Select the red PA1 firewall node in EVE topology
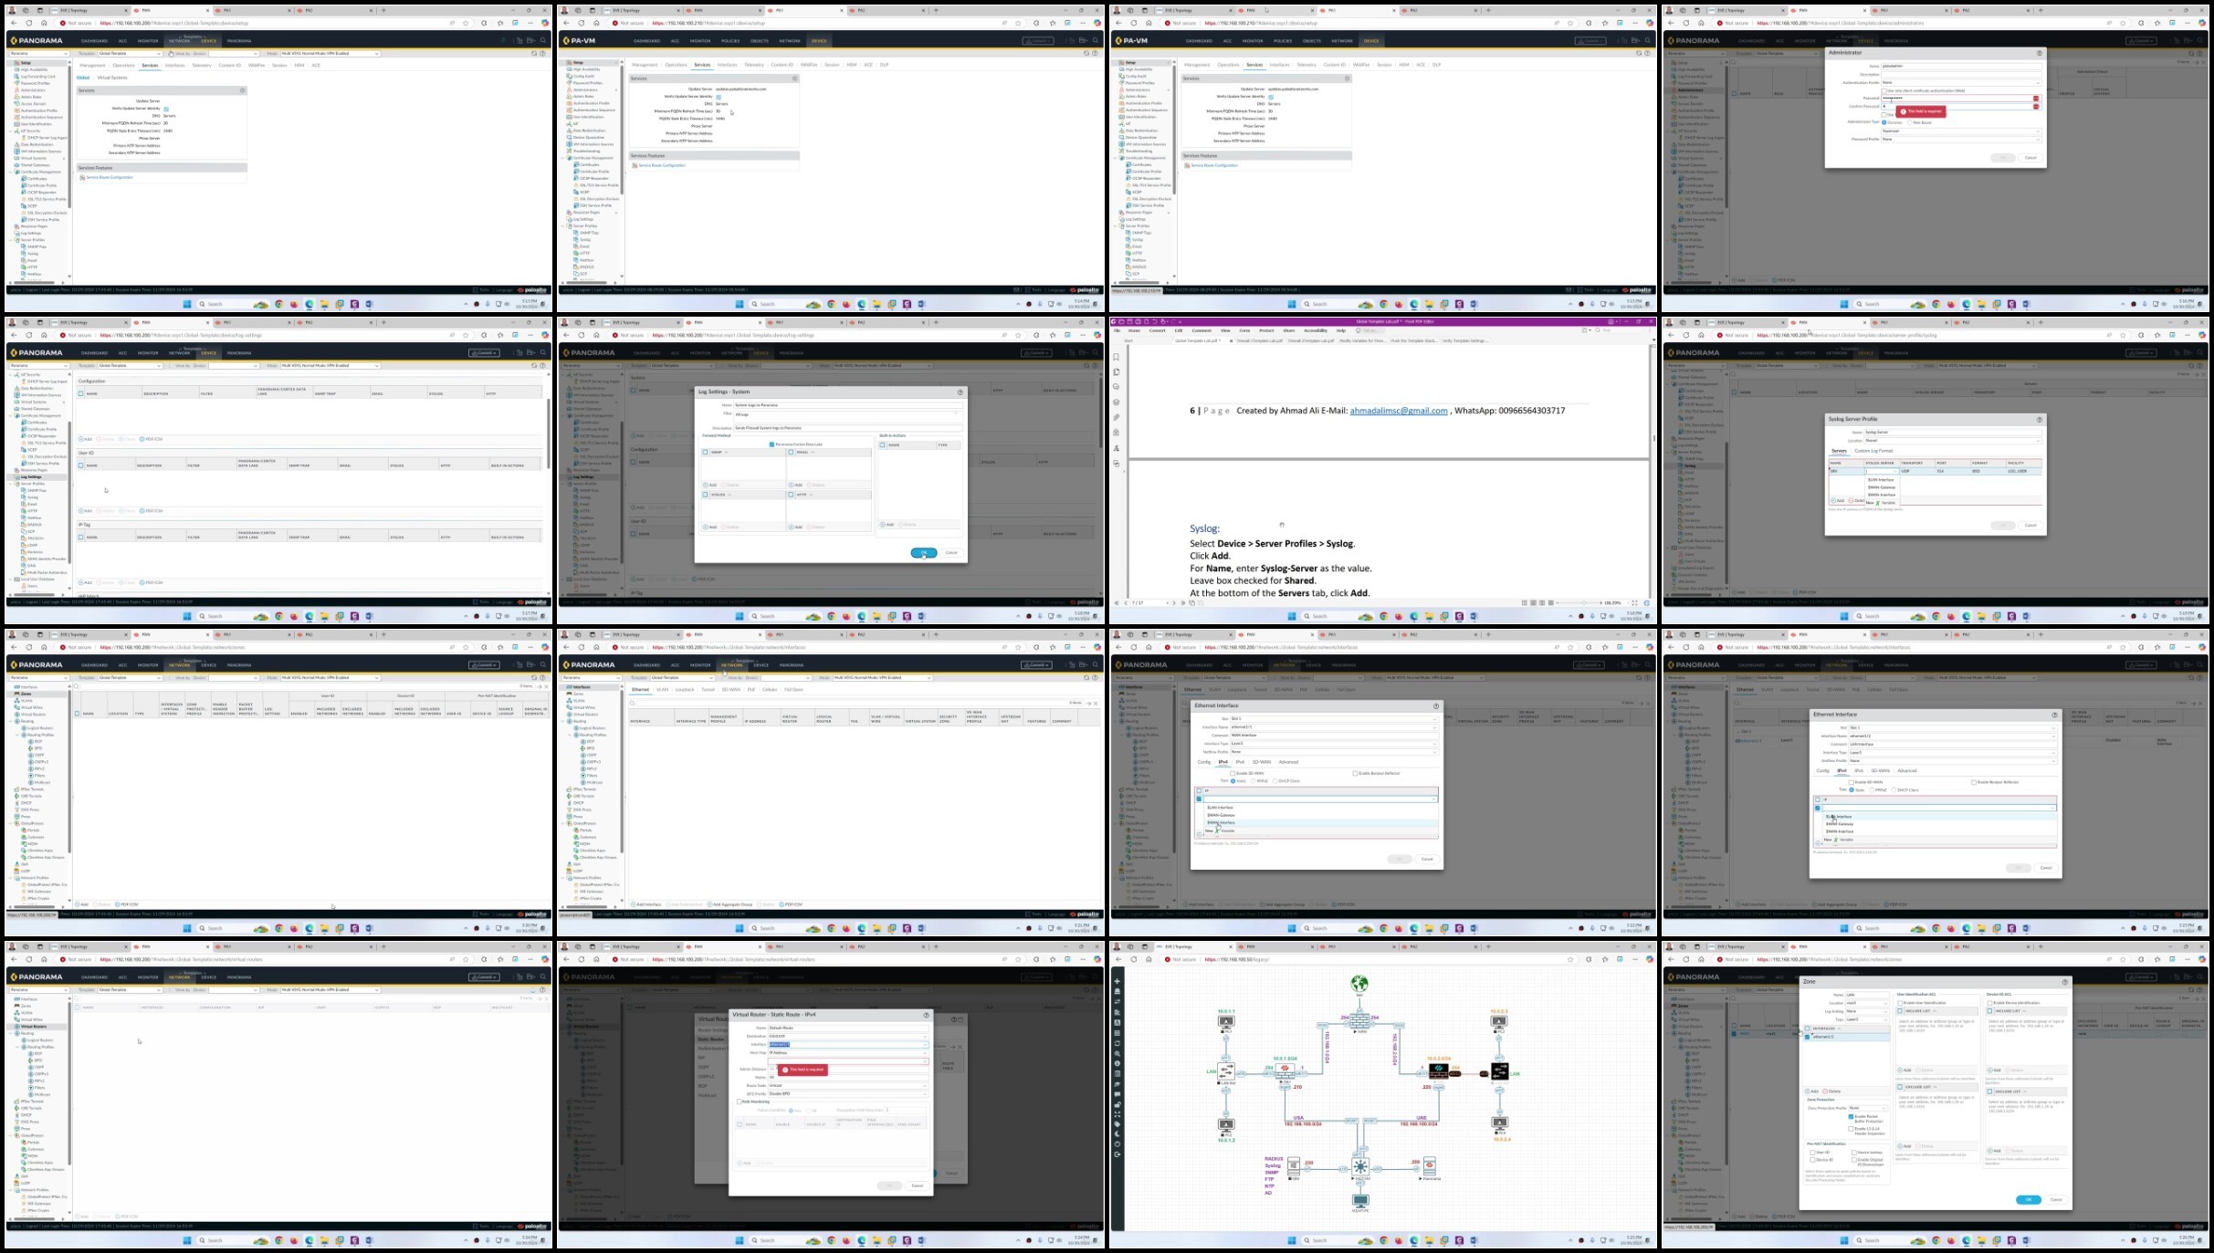Image resolution: width=2214 pixels, height=1253 pixels. click(x=1285, y=1070)
